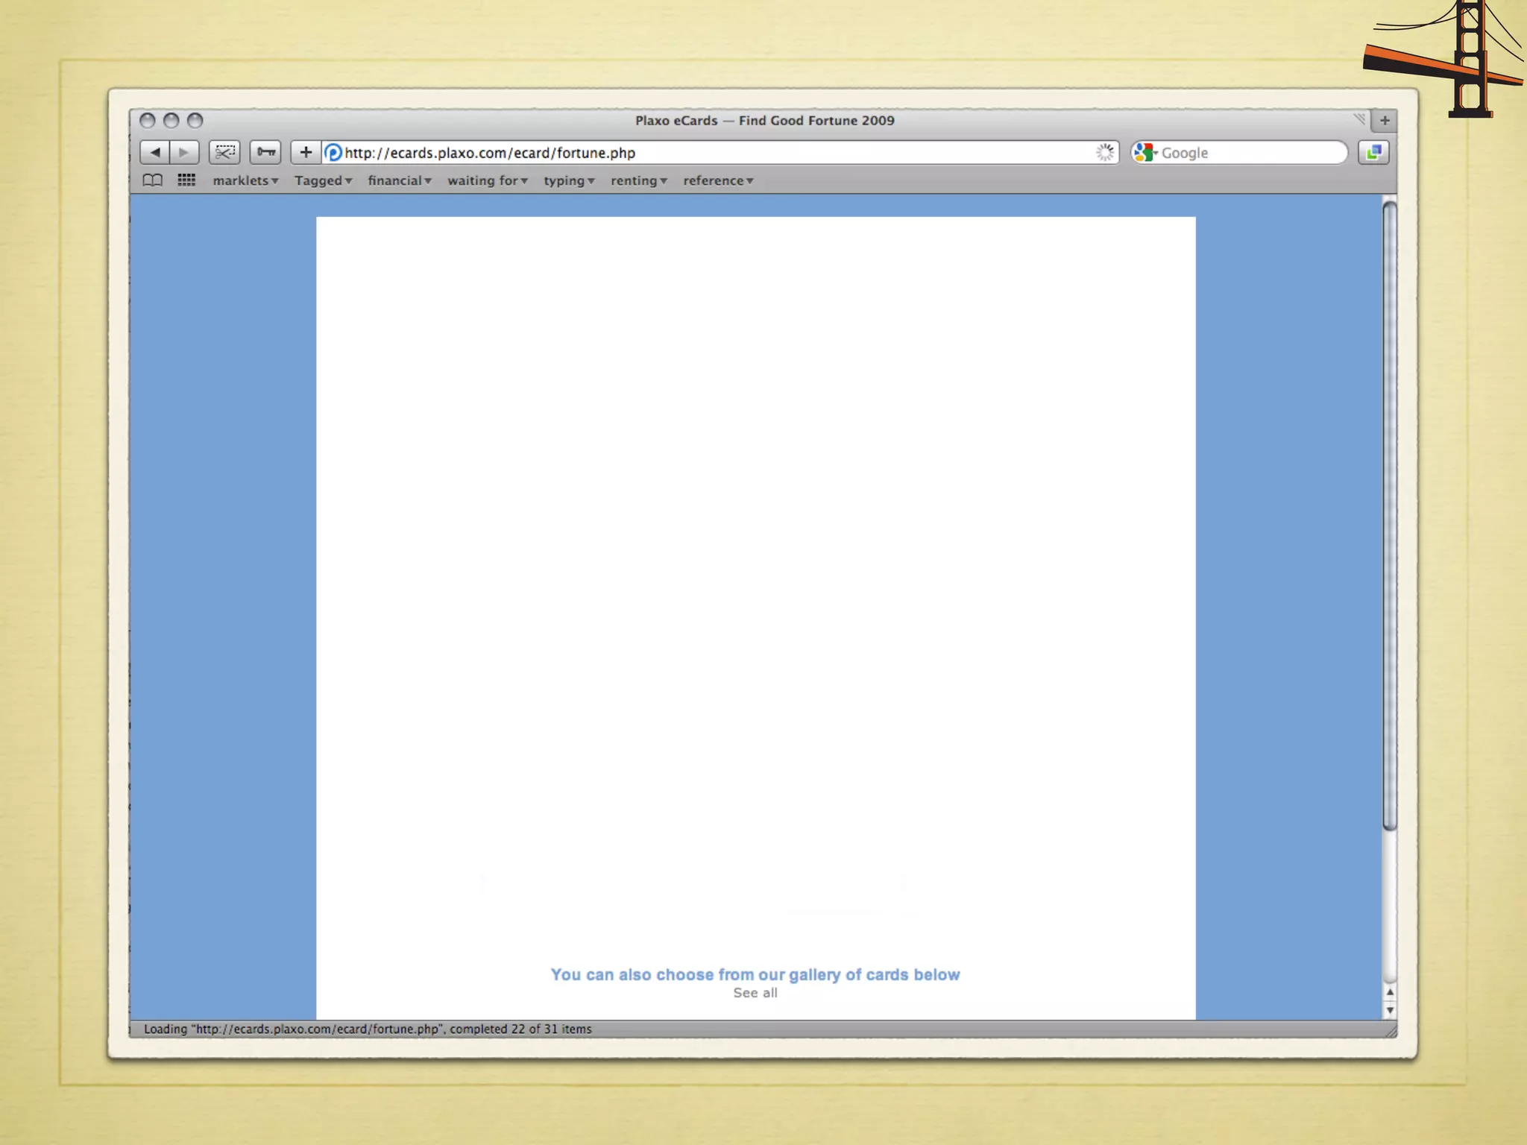This screenshot has height=1145, width=1527.
Task: Open the Google search engine chooser icon
Action: 1145,152
